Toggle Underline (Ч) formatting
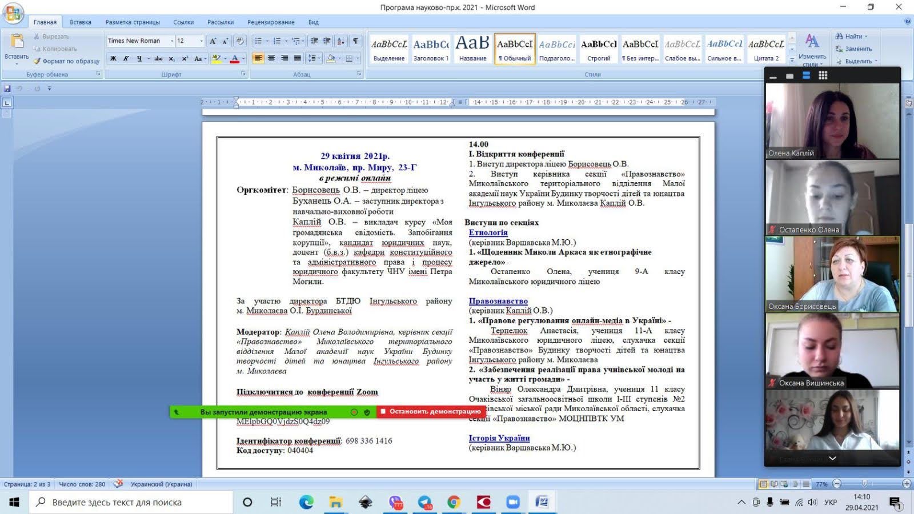The image size is (914, 514). (x=139, y=58)
